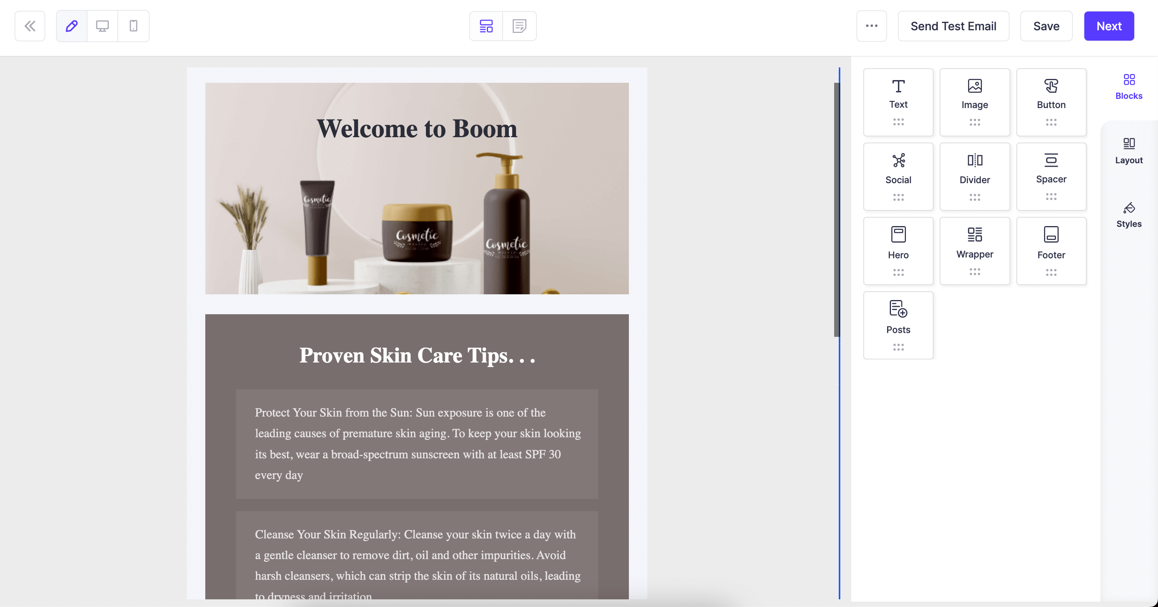
Task: Open the three-dots more options menu
Action: click(x=871, y=26)
